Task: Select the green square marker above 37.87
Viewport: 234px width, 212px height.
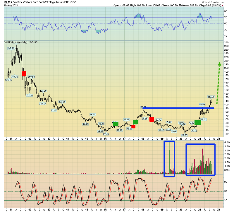Action: pos(116,124)
